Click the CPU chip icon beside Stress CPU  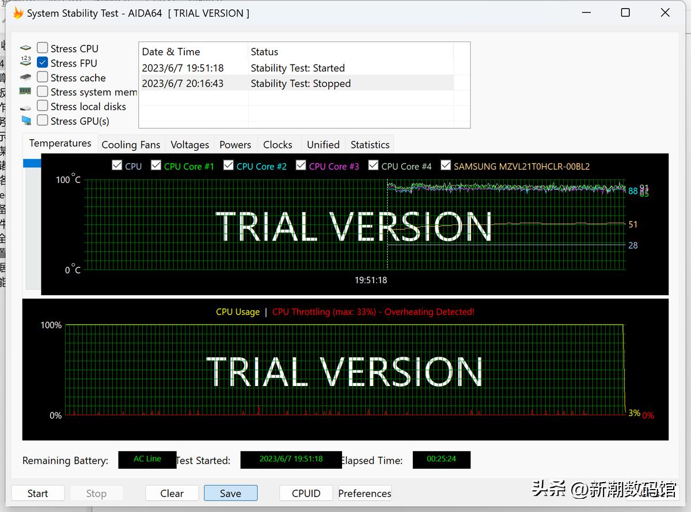25,48
